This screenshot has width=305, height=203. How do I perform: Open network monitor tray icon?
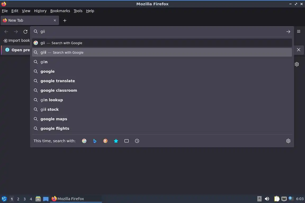click(284, 199)
